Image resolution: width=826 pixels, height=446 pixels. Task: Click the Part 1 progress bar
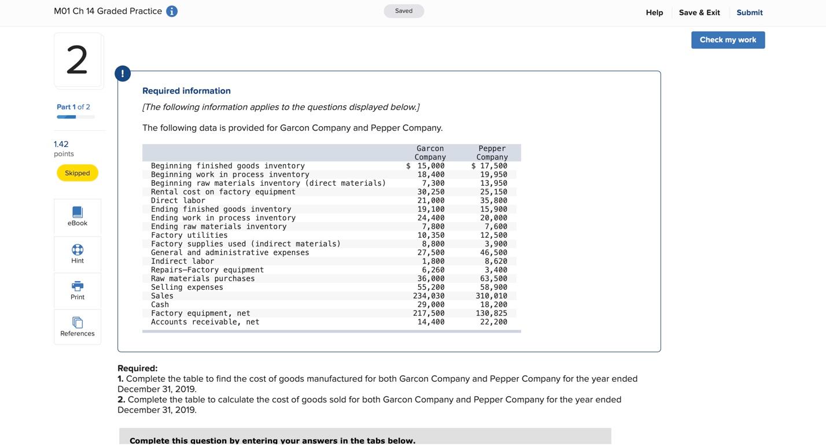coord(76,117)
